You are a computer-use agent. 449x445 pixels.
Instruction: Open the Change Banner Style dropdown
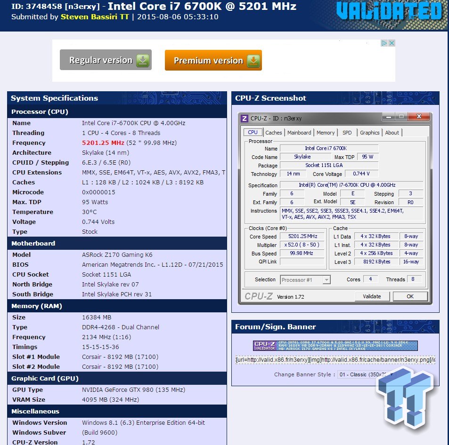point(367,374)
